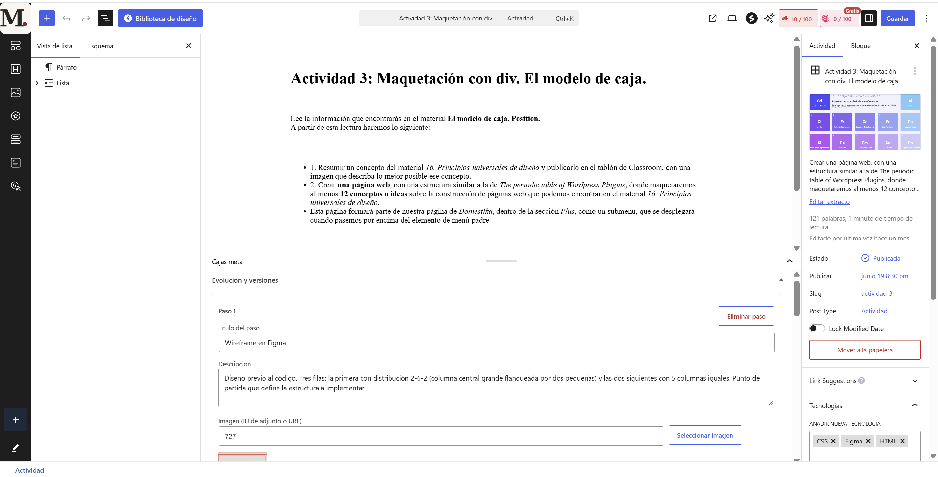Remove the HTML technology tag
Image resolution: width=938 pixels, height=477 pixels.
(x=902, y=441)
